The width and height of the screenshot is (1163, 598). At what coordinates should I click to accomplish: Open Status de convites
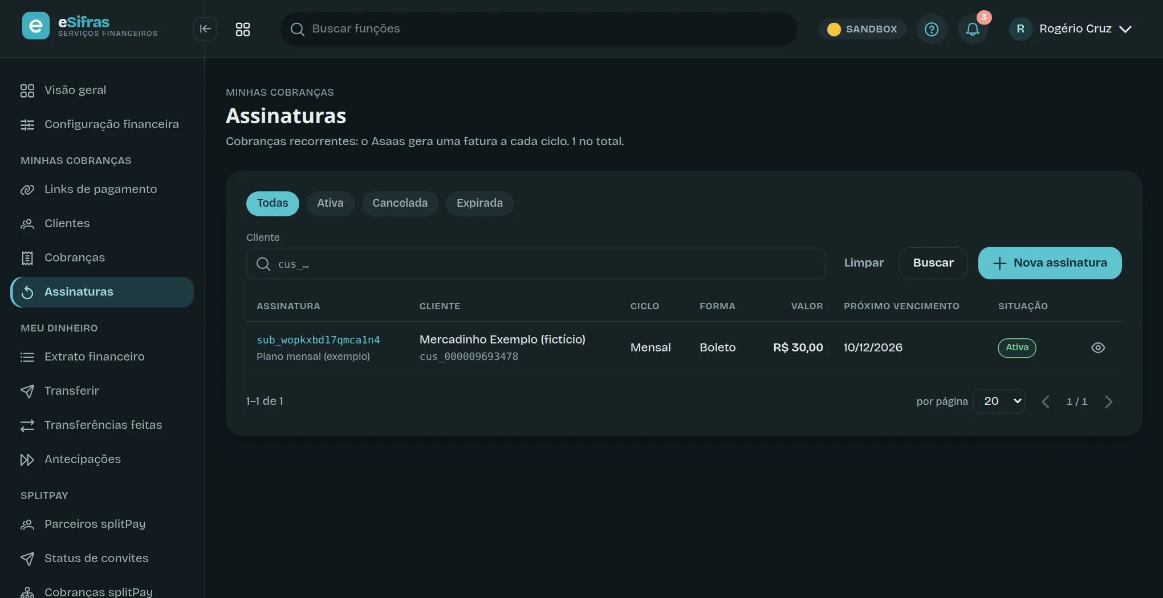(103, 559)
